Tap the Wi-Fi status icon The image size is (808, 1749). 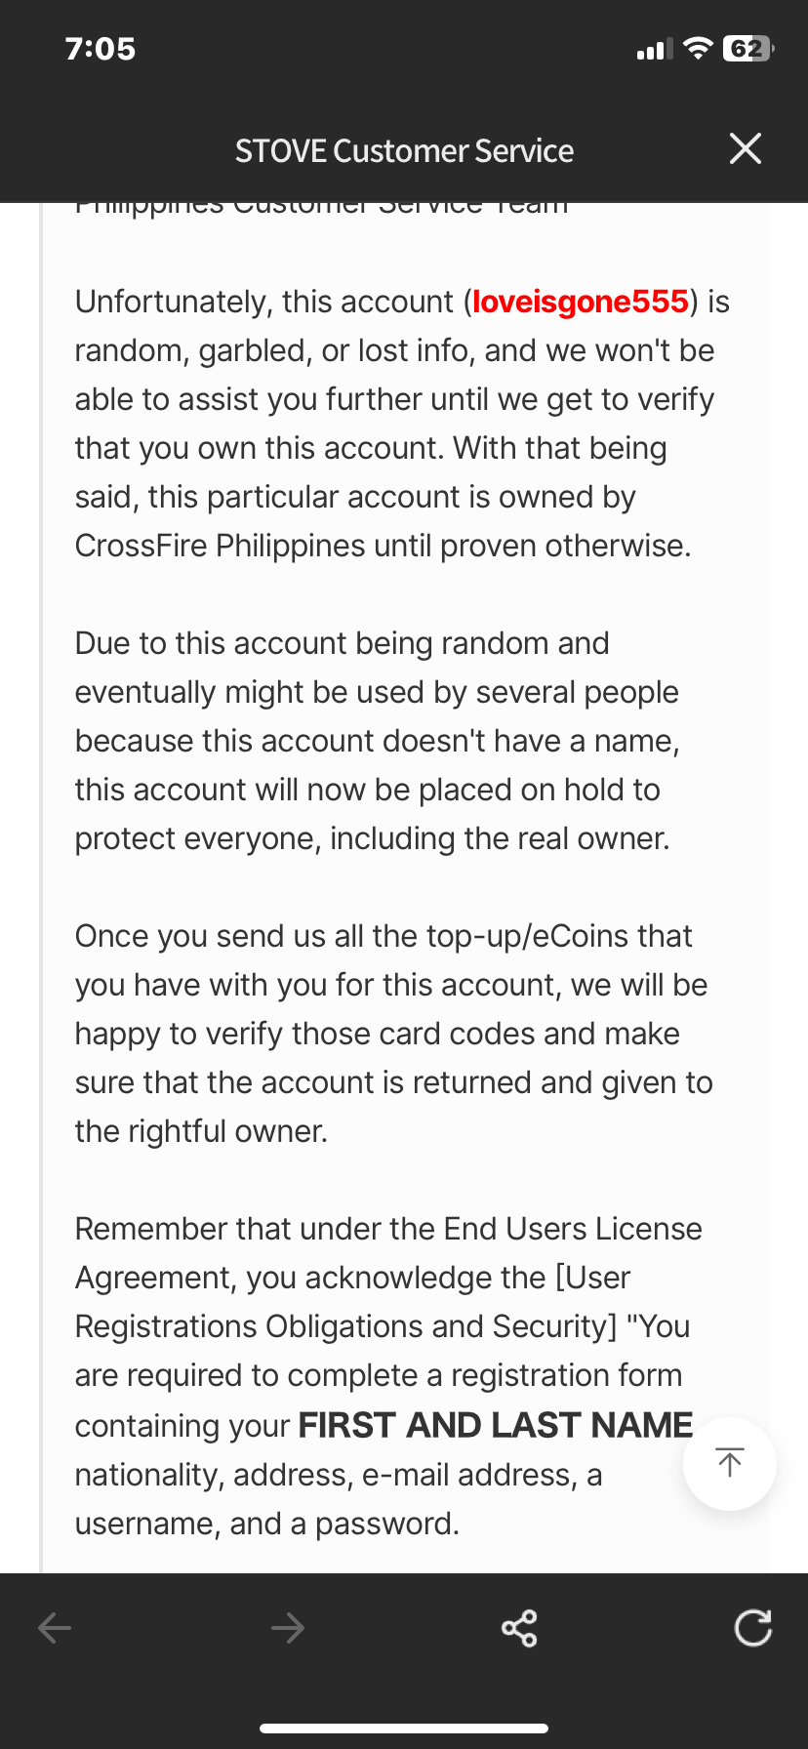(x=698, y=49)
